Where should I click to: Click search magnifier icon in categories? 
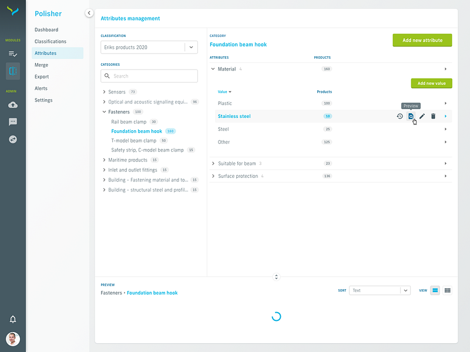coord(107,76)
